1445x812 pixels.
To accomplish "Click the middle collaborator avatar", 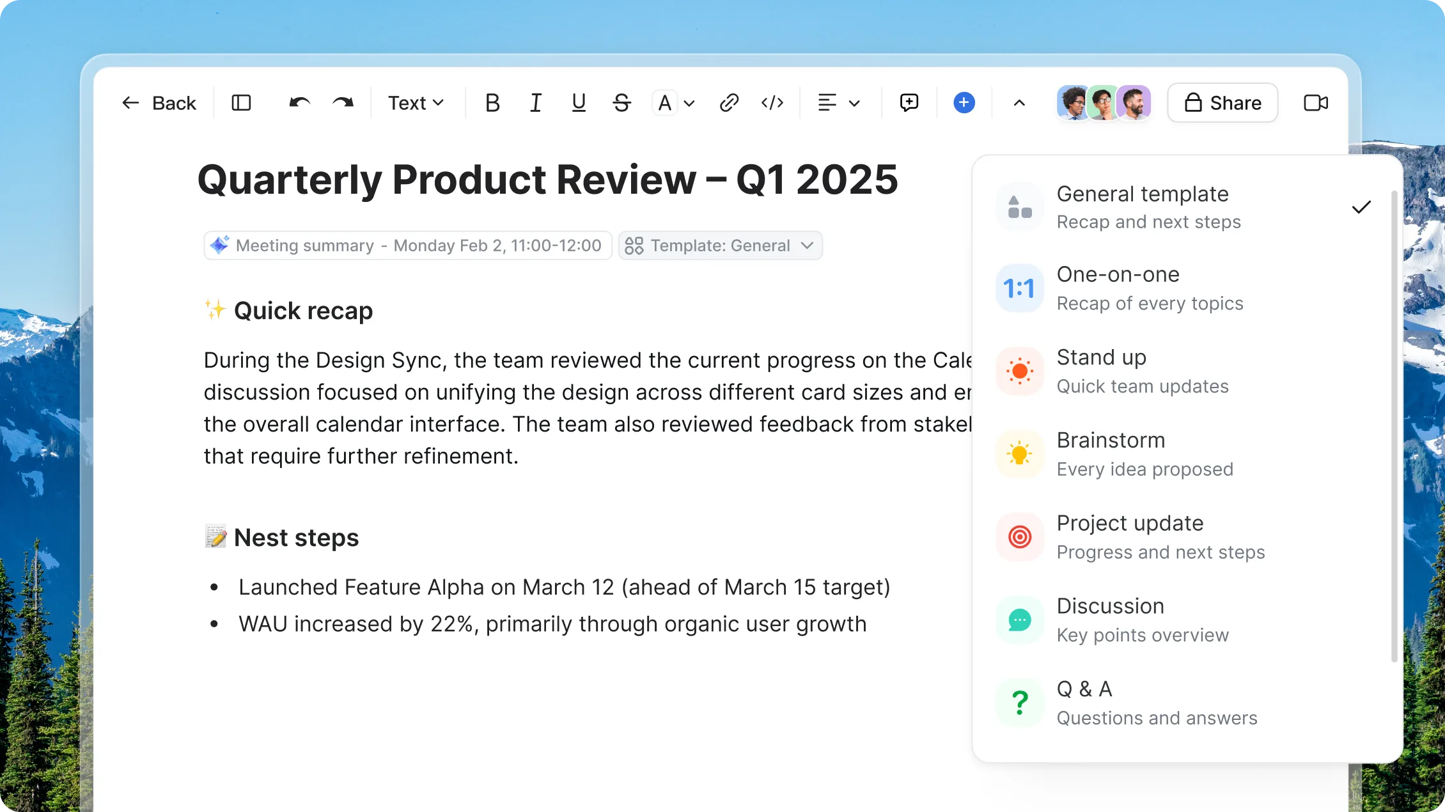I will pyautogui.click(x=1103, y=103).
